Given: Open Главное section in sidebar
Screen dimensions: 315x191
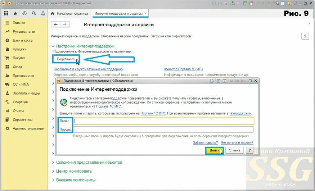Looking at the screenshot, I should (24, 23).
